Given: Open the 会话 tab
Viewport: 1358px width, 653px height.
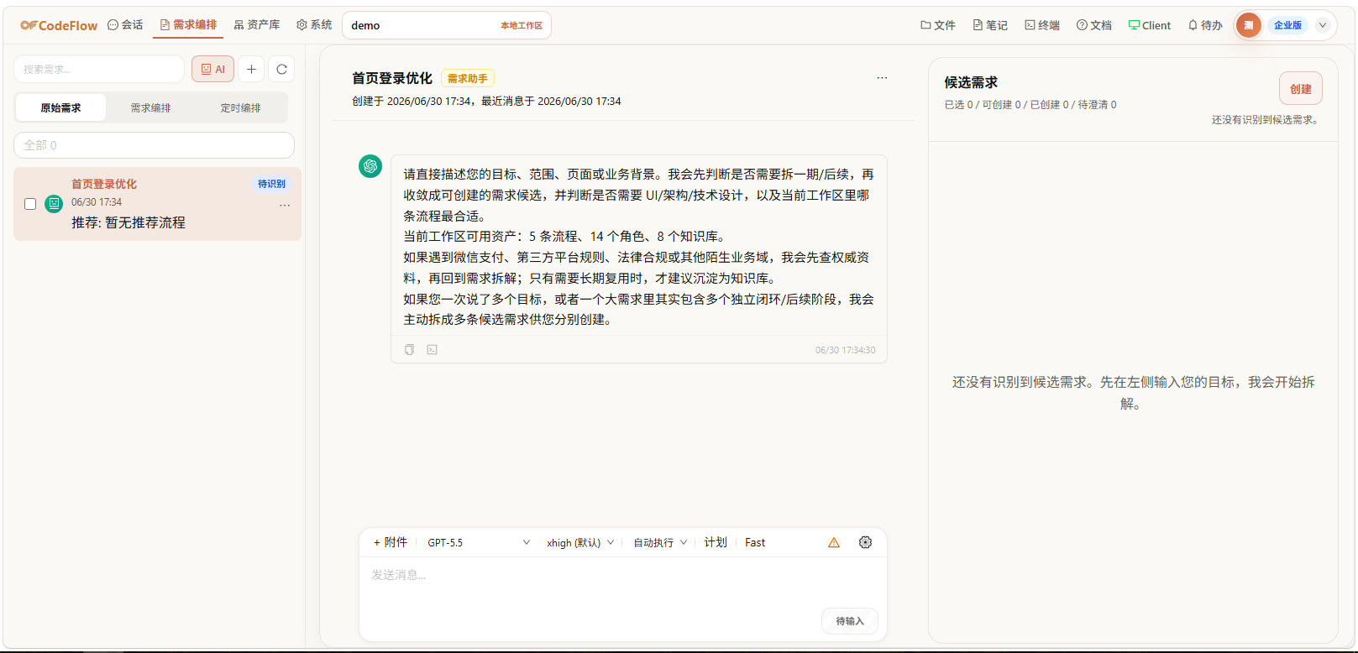Looking at the screenshot, I should [x=125, y=25].
